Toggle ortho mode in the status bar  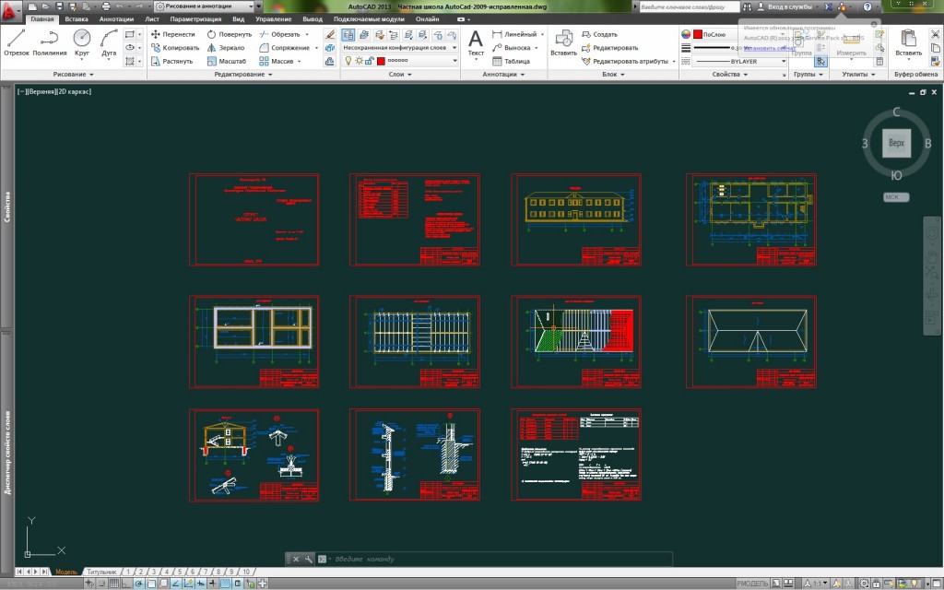pyautogui.click(x=126, y=584)
